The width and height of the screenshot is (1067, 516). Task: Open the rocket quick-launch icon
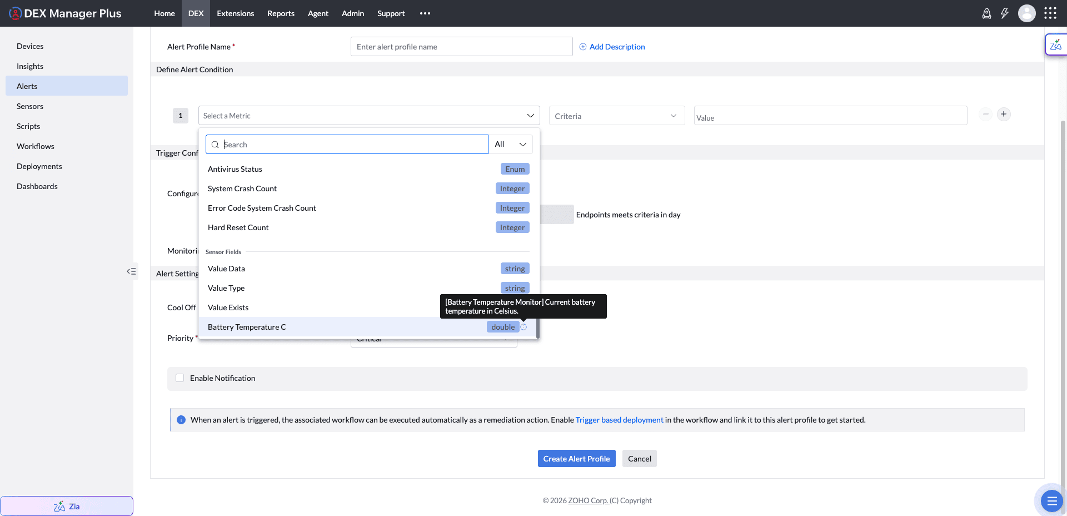click(986, 13)
